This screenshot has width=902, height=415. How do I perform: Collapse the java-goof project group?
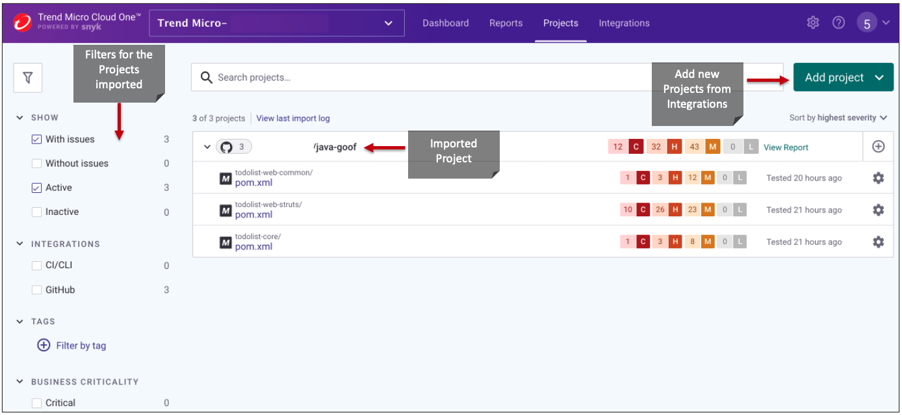tap(207, 147)
